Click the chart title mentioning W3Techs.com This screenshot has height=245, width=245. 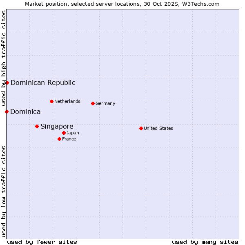(122, 4)
